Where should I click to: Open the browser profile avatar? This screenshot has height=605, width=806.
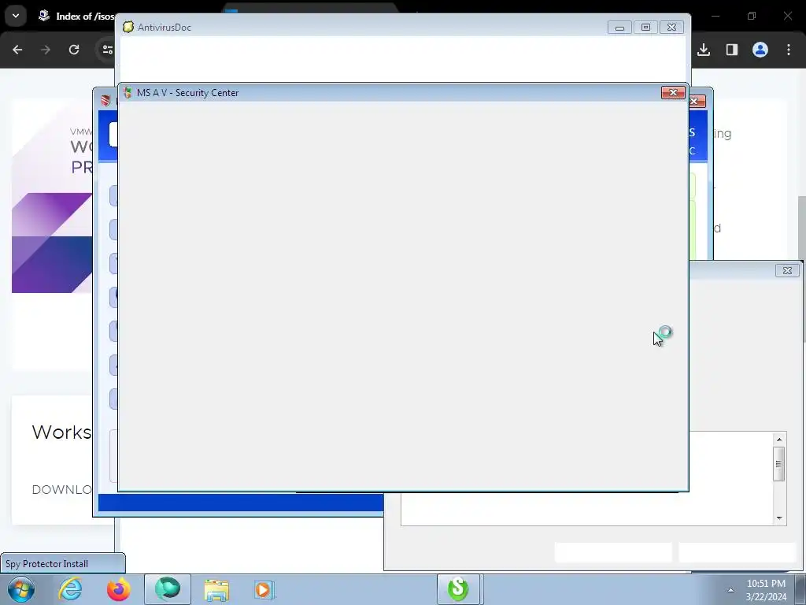760,50
